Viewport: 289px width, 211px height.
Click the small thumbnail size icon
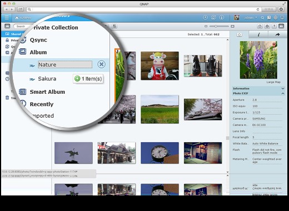206,26
